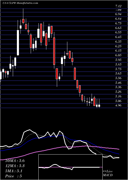
Task: Select the 6.35 price axis label
Action: pos(118,42)
